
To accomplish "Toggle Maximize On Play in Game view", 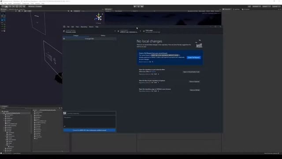I will click(x=193, y=11).
